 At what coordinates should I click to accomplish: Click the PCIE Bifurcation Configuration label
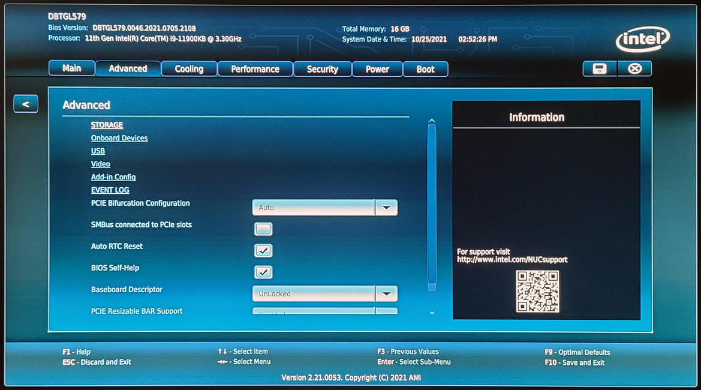tap(140, 203)
